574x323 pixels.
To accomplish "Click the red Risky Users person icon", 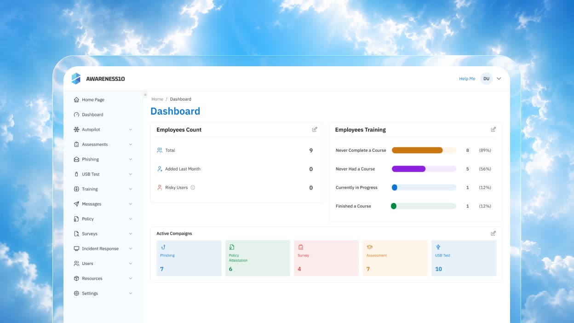I will pyautogui.click(x=160, y=187).
